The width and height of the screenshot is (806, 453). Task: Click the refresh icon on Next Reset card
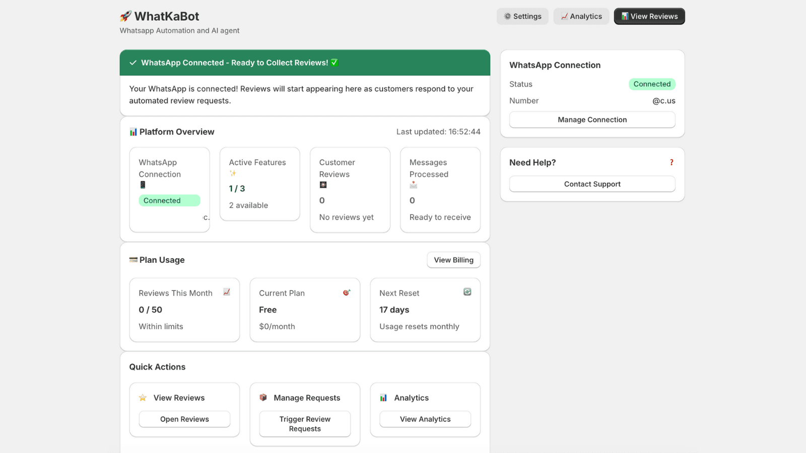[x=467, y=292]
